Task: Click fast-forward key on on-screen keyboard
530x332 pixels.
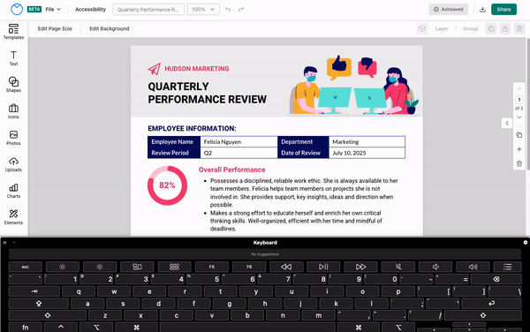Action: click(360, 267)
